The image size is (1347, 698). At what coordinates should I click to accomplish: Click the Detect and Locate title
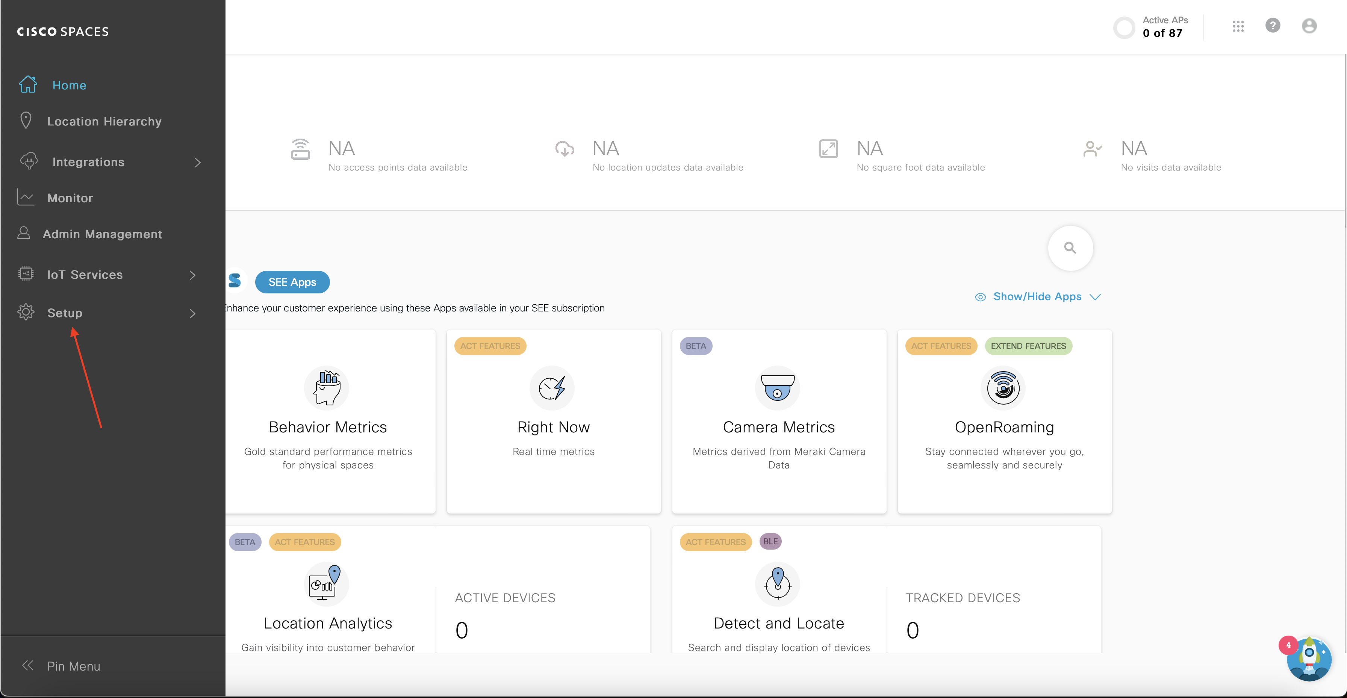(779, 623)
